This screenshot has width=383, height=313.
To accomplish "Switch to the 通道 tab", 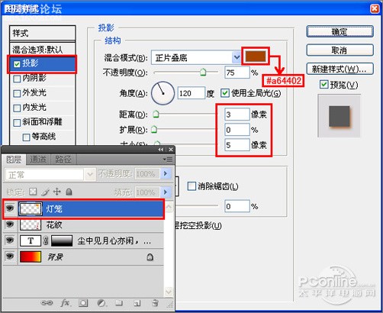I will tap(38, 160).
